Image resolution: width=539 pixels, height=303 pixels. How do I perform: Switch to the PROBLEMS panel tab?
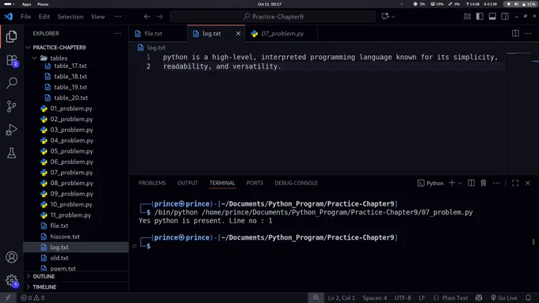pyautogui.click(x=152, y=183)
